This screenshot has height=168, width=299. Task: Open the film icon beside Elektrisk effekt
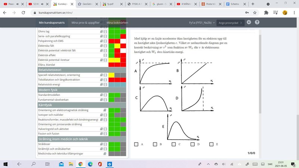point(105,55)
